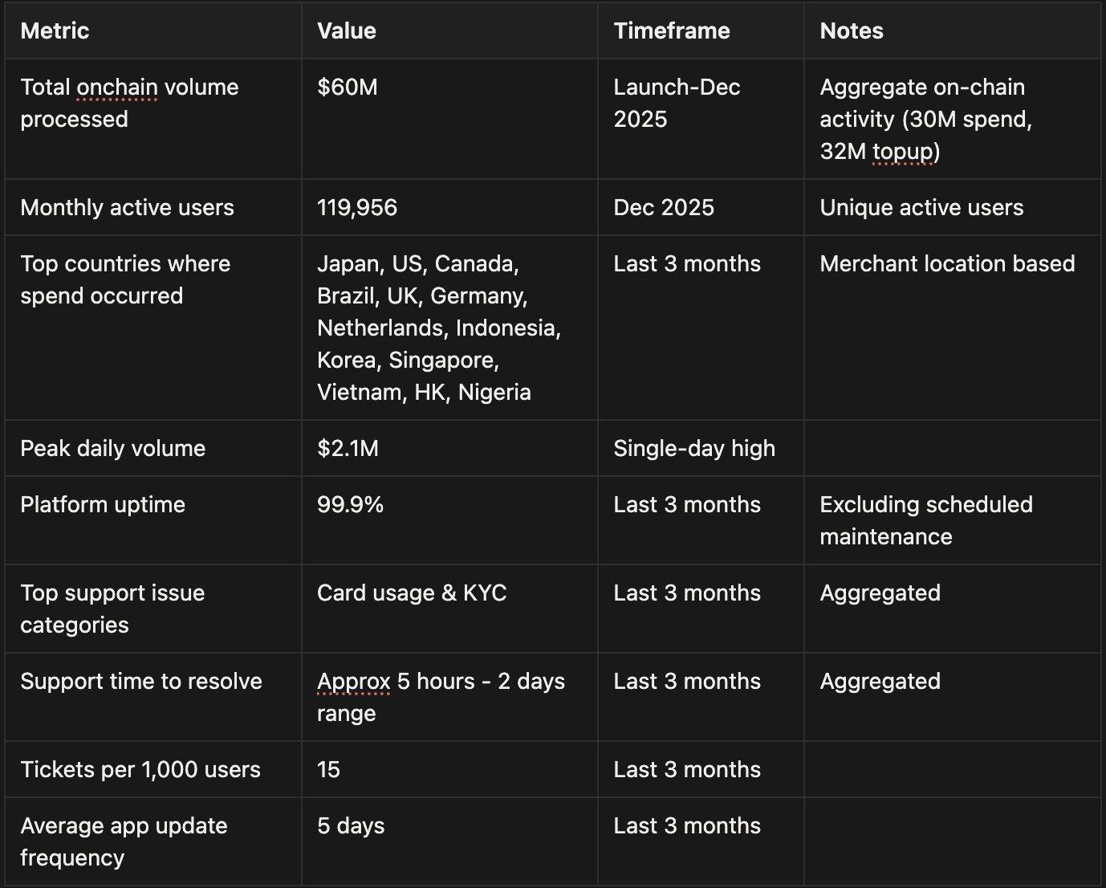The image size is (1106, 888).
Task: Select the '5 days' update frequency value
Action: [x=351, y=826]
